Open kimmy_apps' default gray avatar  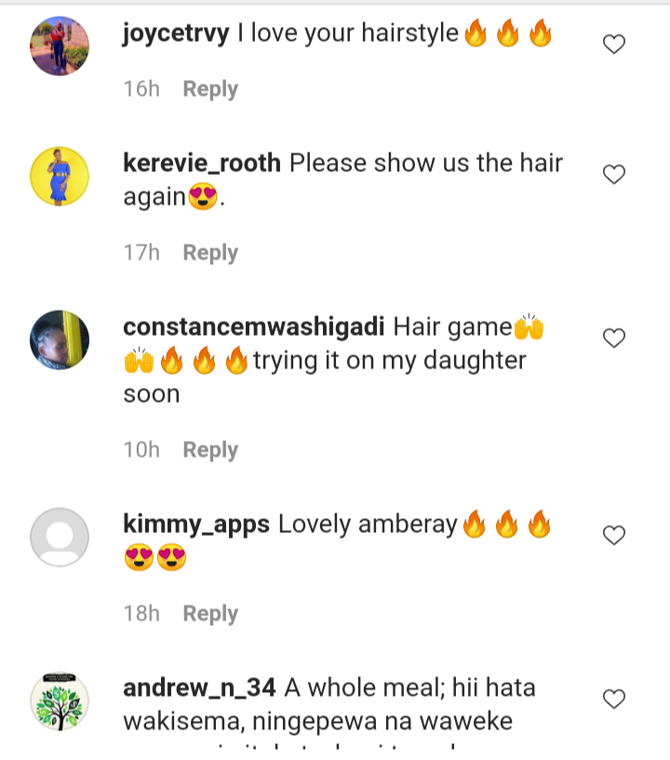click(60, 537)
